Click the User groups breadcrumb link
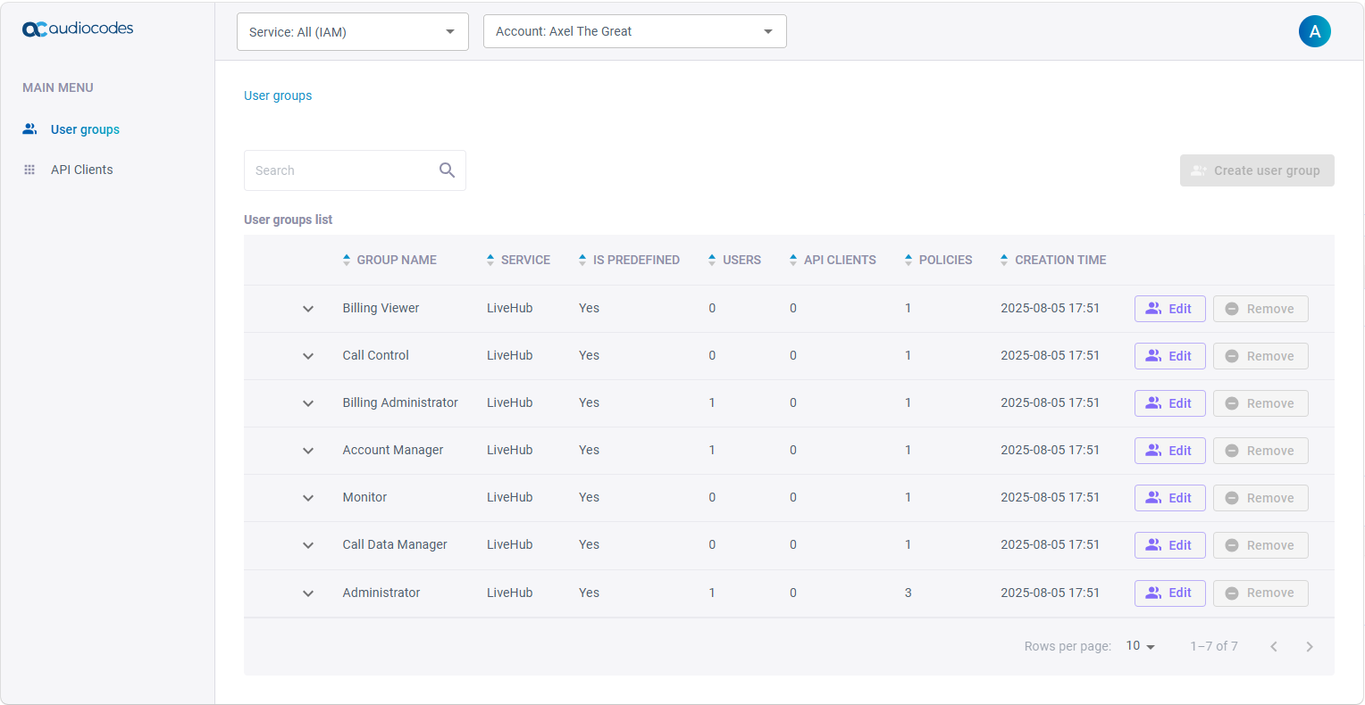The width and height of the screenshot is (1365, 705). (278, 95)
